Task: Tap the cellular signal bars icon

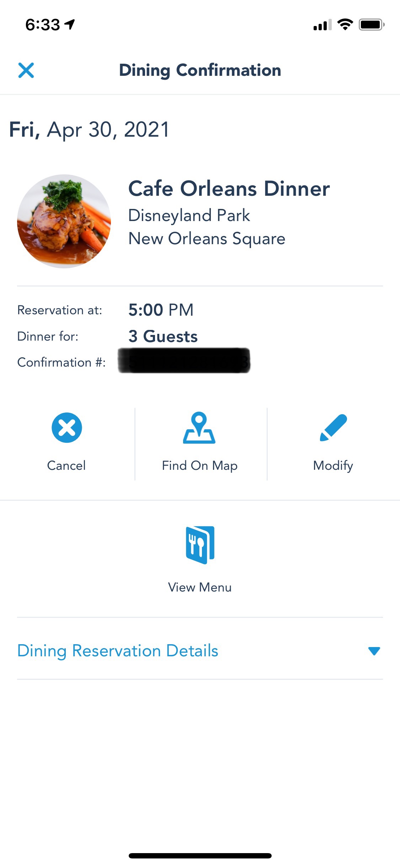Action: 322,25
